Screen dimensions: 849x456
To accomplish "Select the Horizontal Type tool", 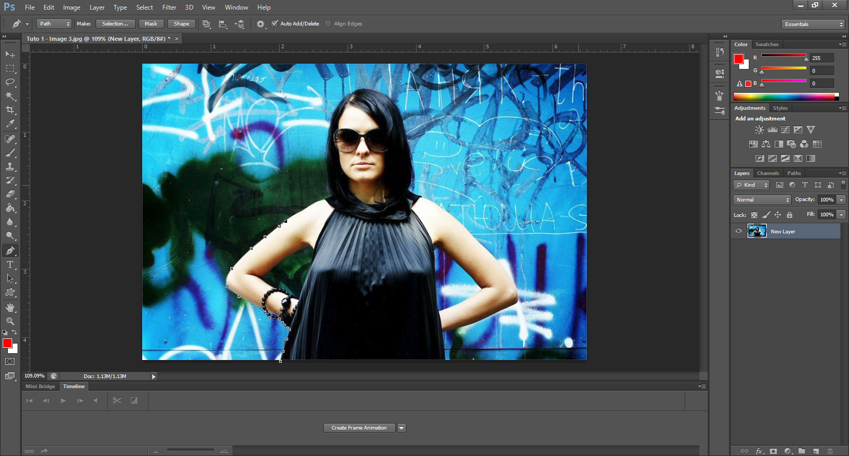I will [x=10, y=265].
